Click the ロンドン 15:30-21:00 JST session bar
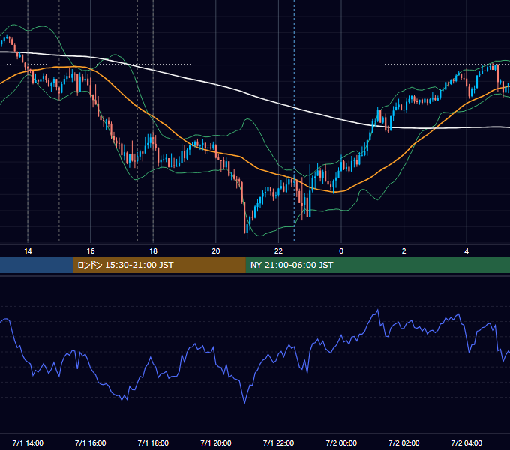The height and width of the screenshot is (450, 510). [159, 265]
